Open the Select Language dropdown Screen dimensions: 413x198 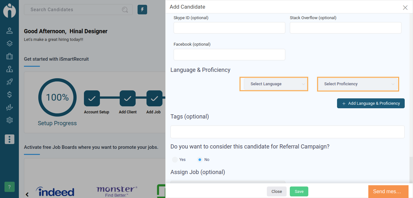(x=274, y=84)
